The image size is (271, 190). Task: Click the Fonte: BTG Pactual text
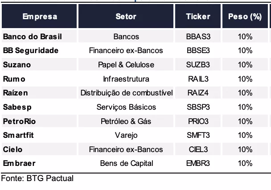click(37, 178)
